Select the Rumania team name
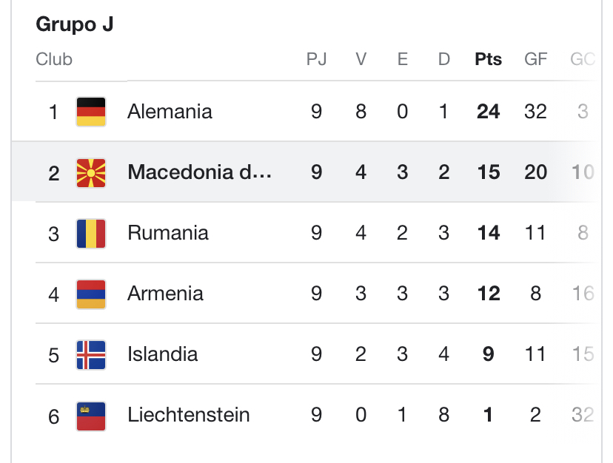The image size is (613, 463). pyautogui.click(x=167, y=233)
